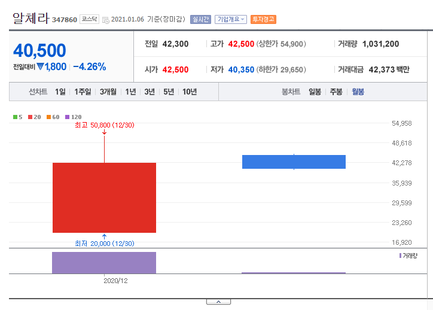The width and height of the screenshot is (433, 310).
Task: Click the 투자경고 warning badge
Action: click(263, 19)
